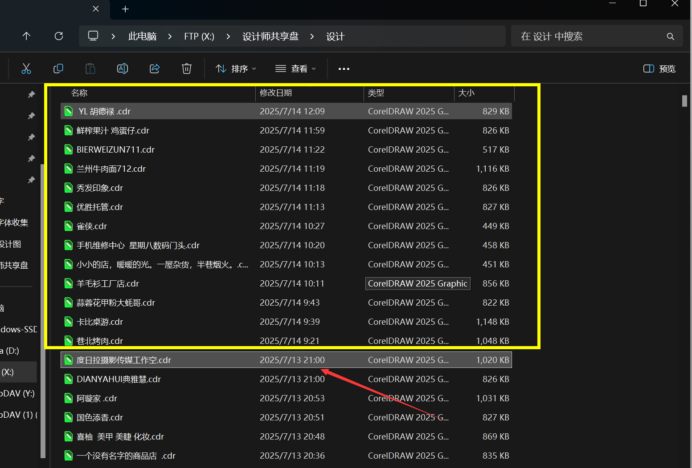Select file DIANYAHUI典雅慧.cdr
The width and height of the screenshot is (692, 468).
[x=286, y=379]
